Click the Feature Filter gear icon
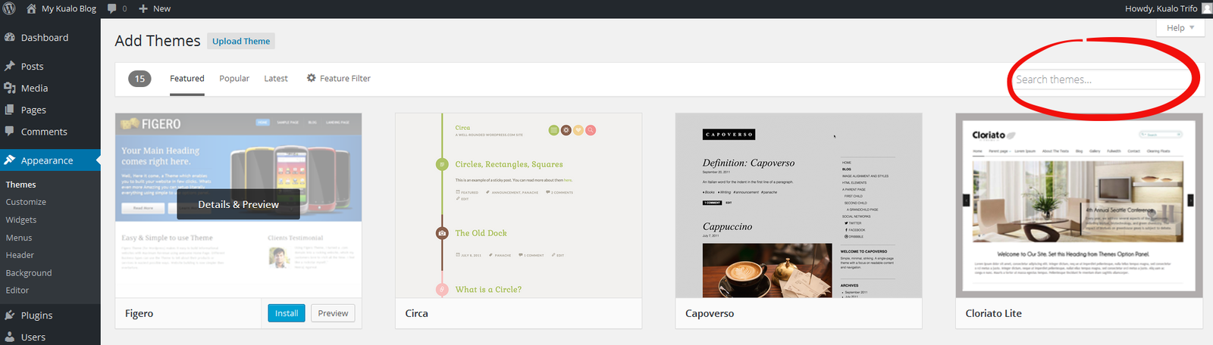This screenshot has width=1213, height=345. click(311, 78)
